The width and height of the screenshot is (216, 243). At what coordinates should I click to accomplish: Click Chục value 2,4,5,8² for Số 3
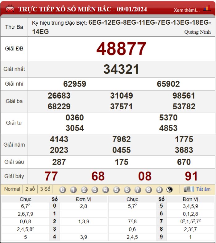tap(26, 229)
